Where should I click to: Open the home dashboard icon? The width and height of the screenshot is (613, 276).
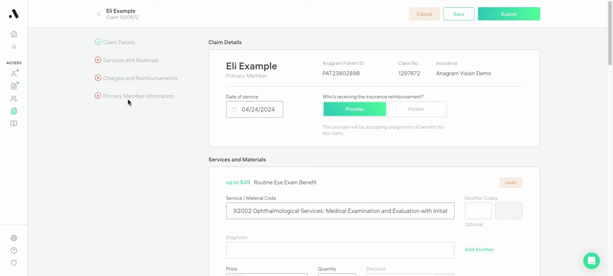(x=14, y=34)
